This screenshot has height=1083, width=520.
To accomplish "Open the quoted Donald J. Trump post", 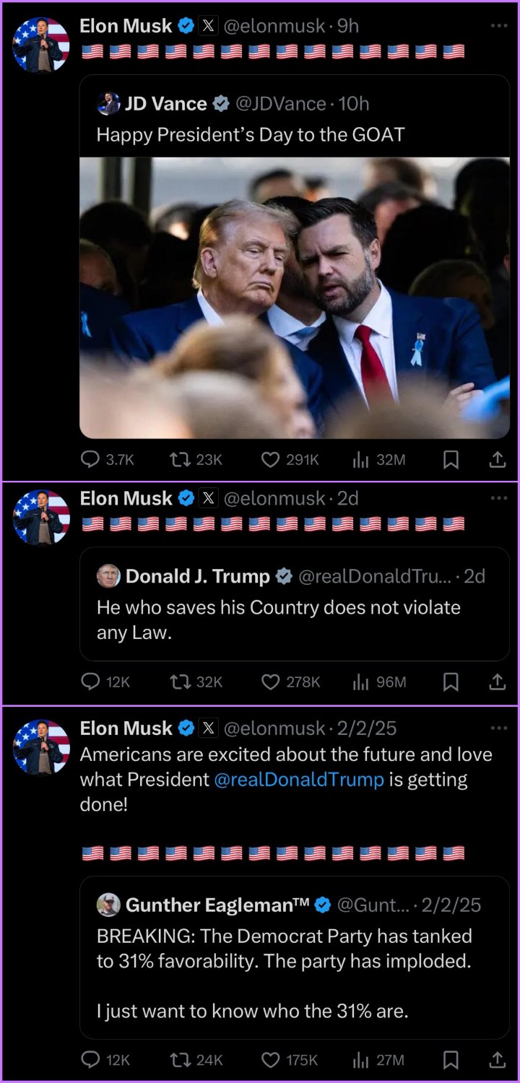I will [295, 604].
